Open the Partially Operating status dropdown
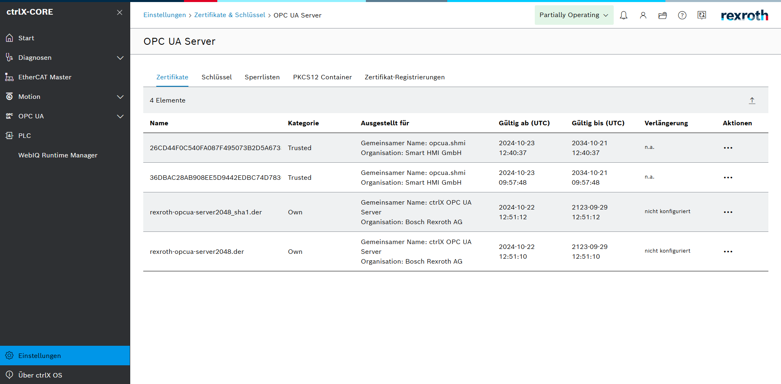 coord(573,15)
